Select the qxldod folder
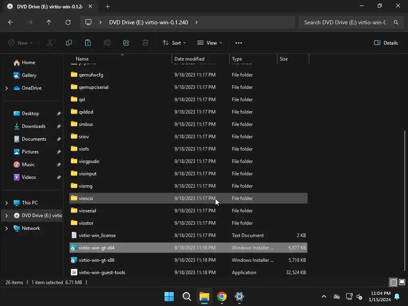Image resolution: width=408 pixels, height=306 pixels. coord(188,112)
